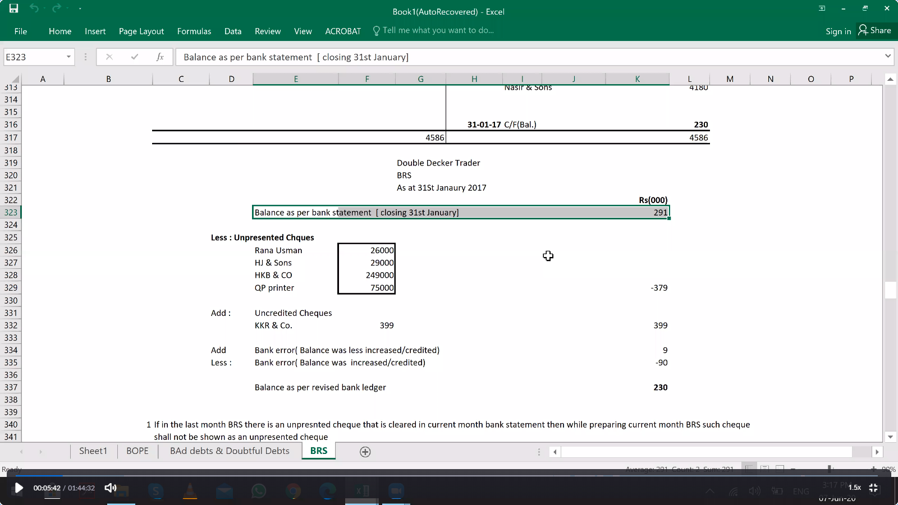Open Chrome from the taskbar
Screen dimensions: 898x505
point(293,490)
